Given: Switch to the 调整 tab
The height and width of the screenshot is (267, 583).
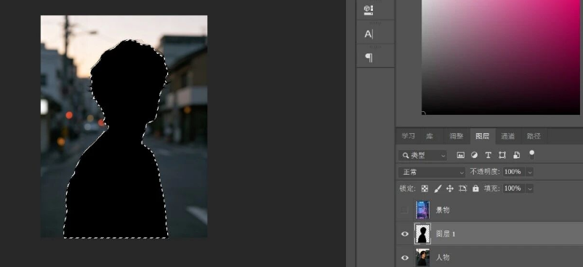Looking at the screenshot, I should 457,136.
